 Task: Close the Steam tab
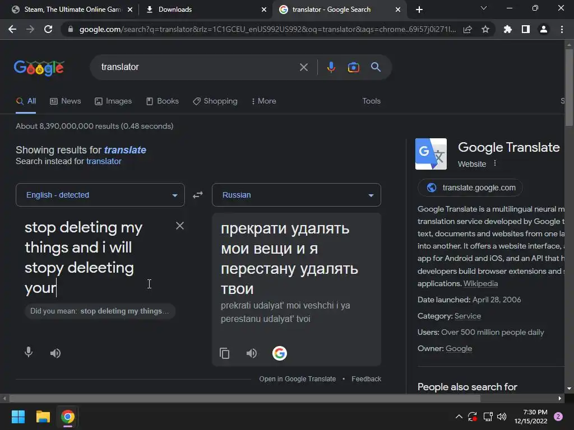pos(130,10)
